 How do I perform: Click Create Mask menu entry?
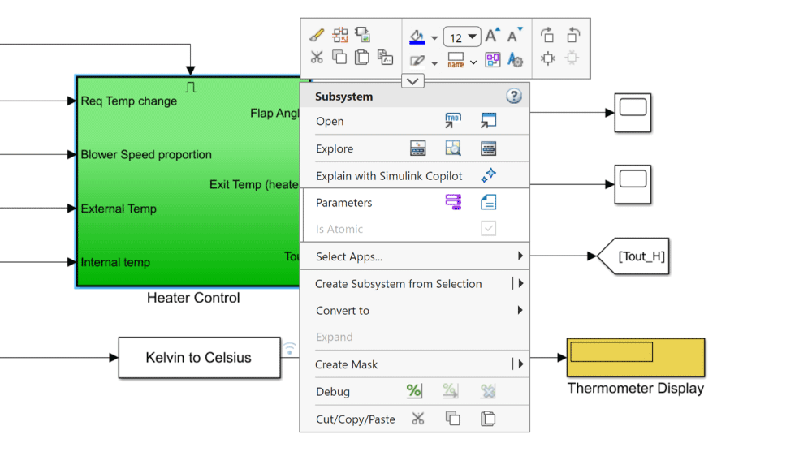tap(347, 364)
